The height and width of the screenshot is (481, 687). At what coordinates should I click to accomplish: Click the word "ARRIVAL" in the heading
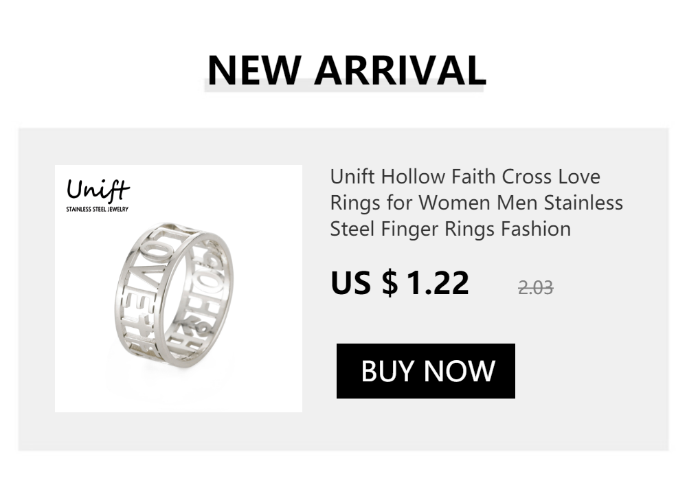coord(400,69)
